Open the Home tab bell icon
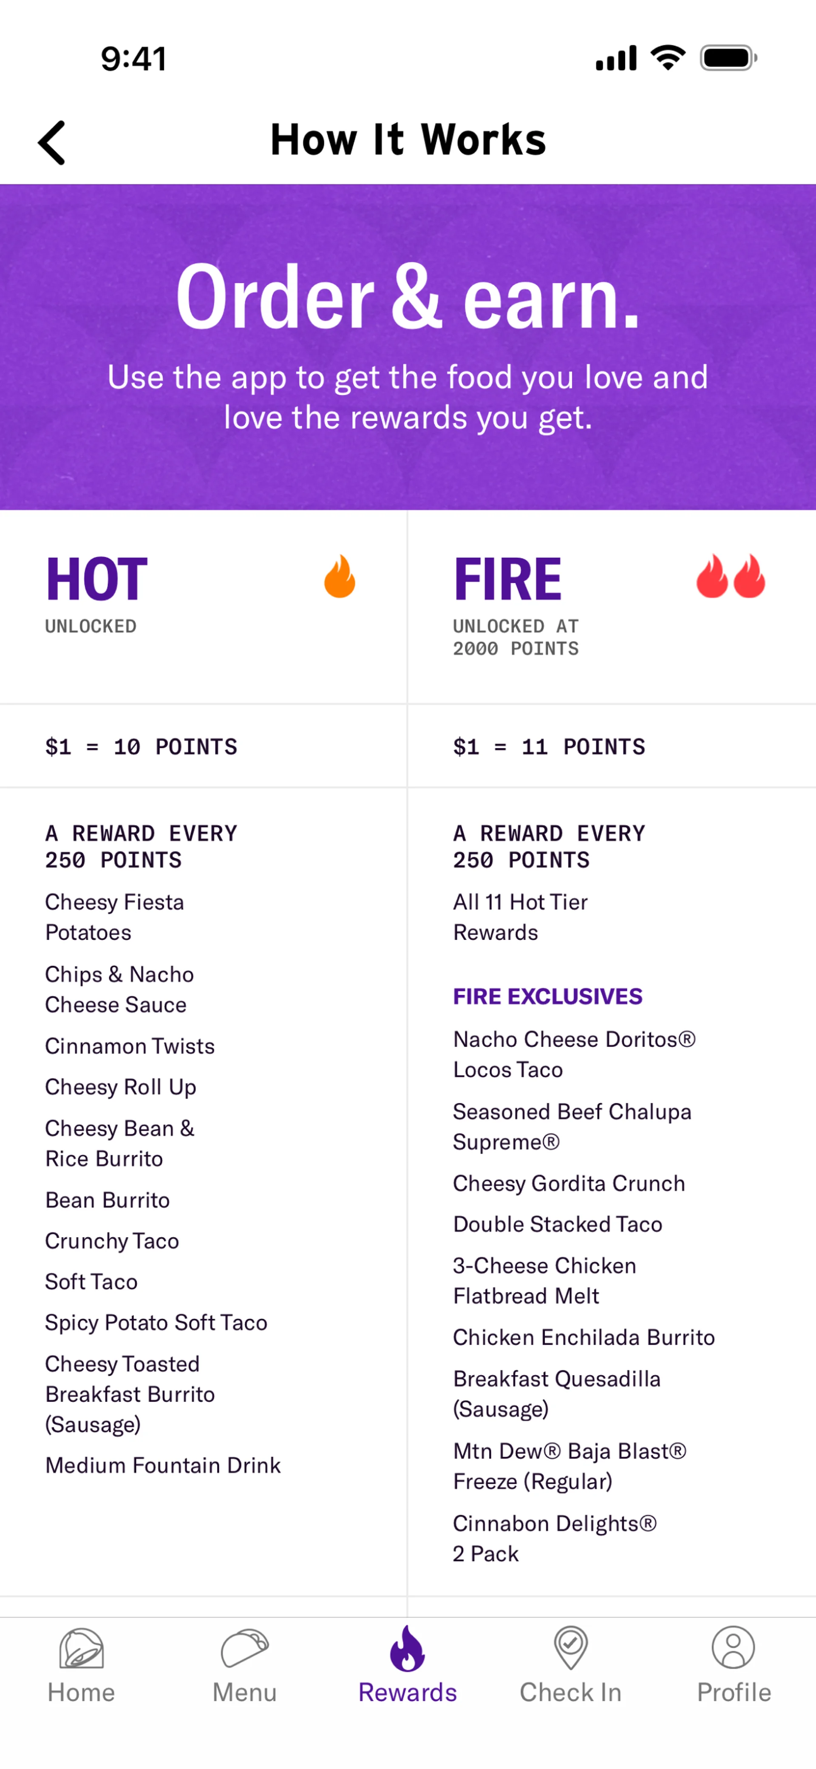816x1769 pixels. click(81, 1648)
